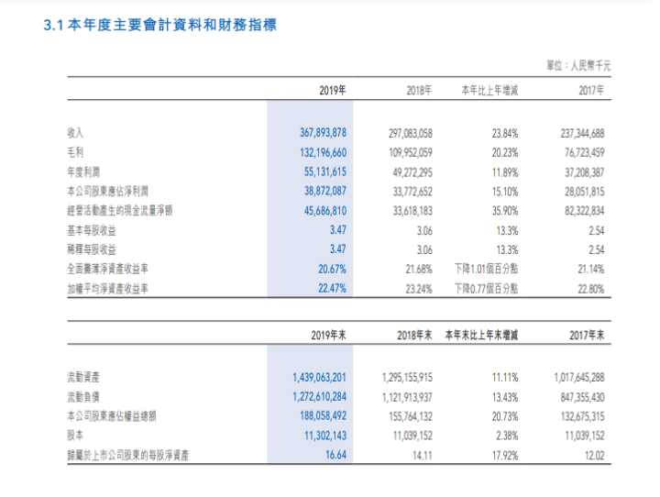Click 2017 net profit 28,051,815
The width and height of the screenshot is (660, 497).
[x=585, y=192]
